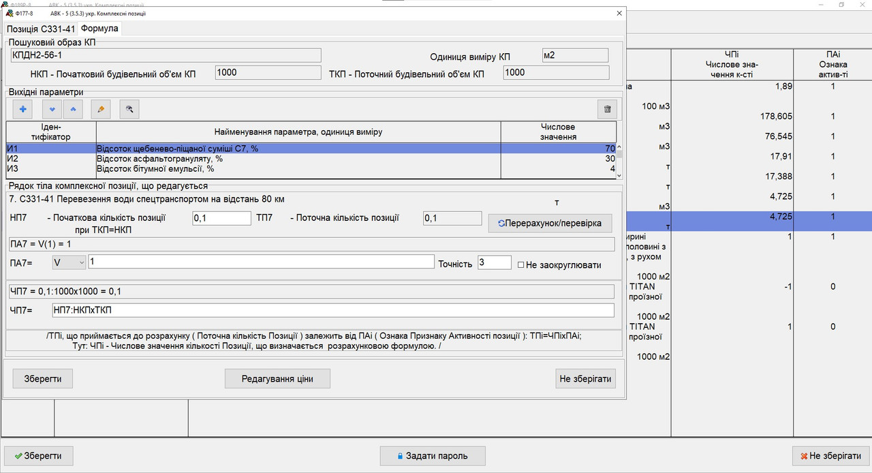
Task: Click the magnifier search icon in parameters toolbar
Action: click(x=129, y=109)
